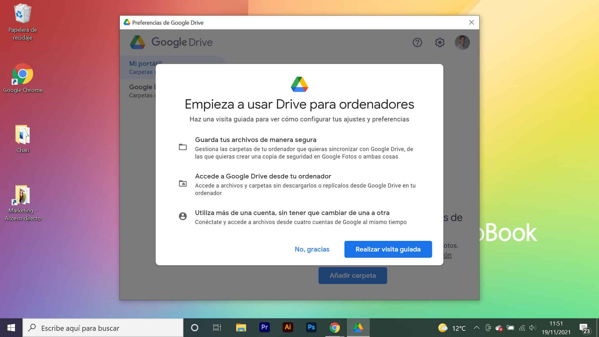
Task: Click the Google Drive help question mark icon
Action: point(417,42)
